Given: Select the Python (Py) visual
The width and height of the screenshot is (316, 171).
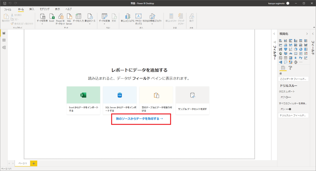Looking at the screenshot, I should click(x=301, y=58).
